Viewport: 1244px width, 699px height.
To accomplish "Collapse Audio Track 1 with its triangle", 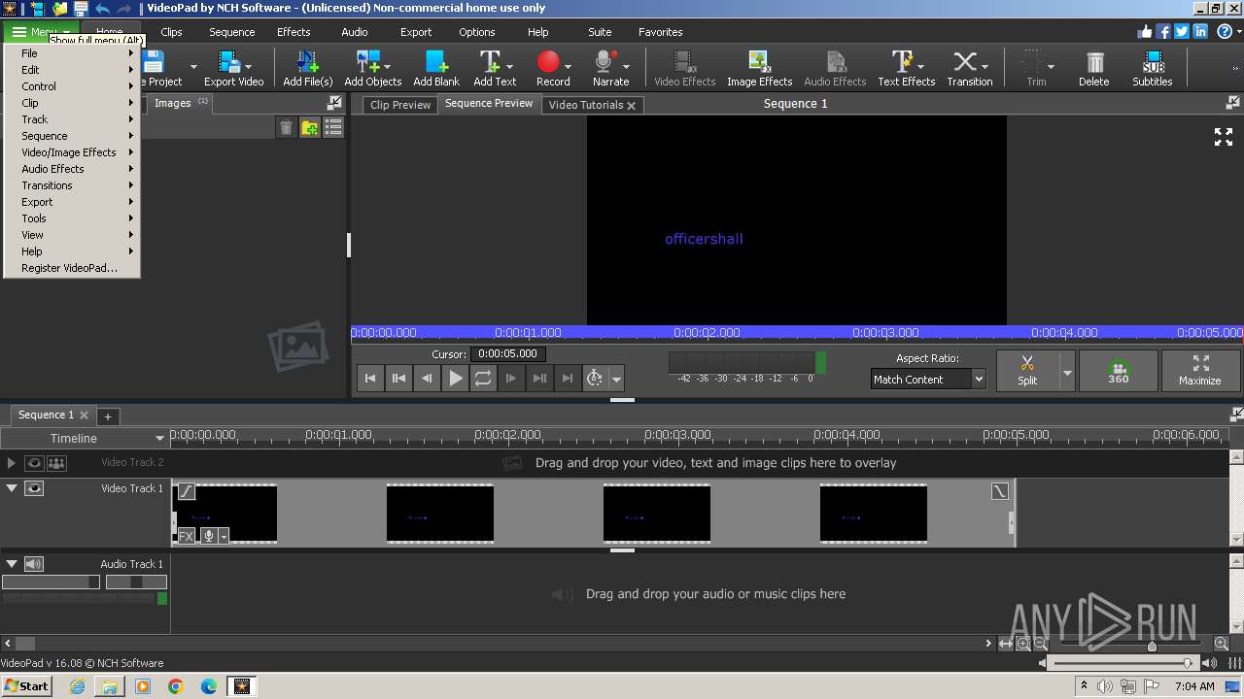I will pyautogui.click(x=12, y=564).
